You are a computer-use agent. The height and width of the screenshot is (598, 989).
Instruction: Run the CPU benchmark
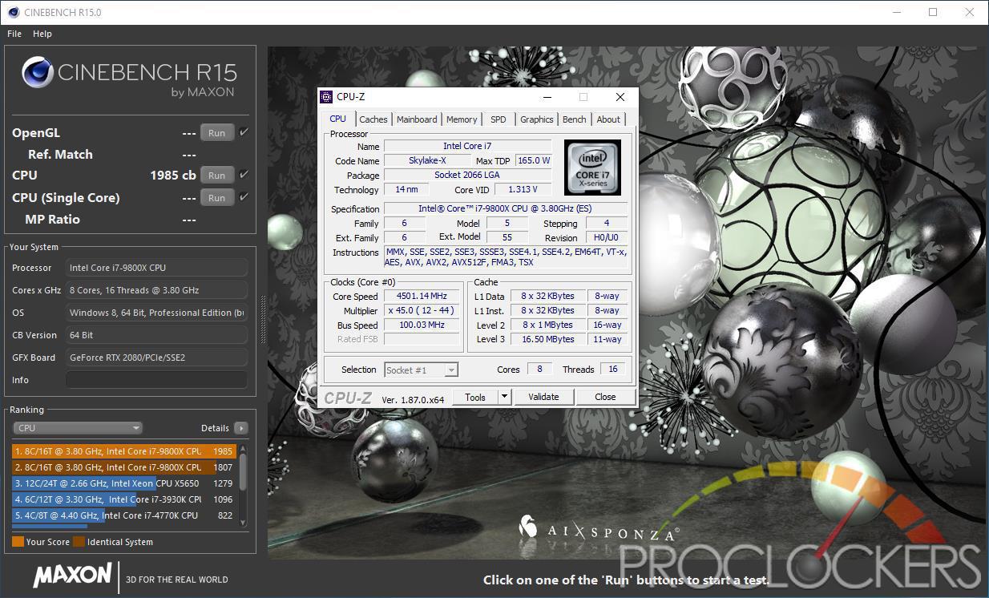pyautogui.click(x=217, y=176)
